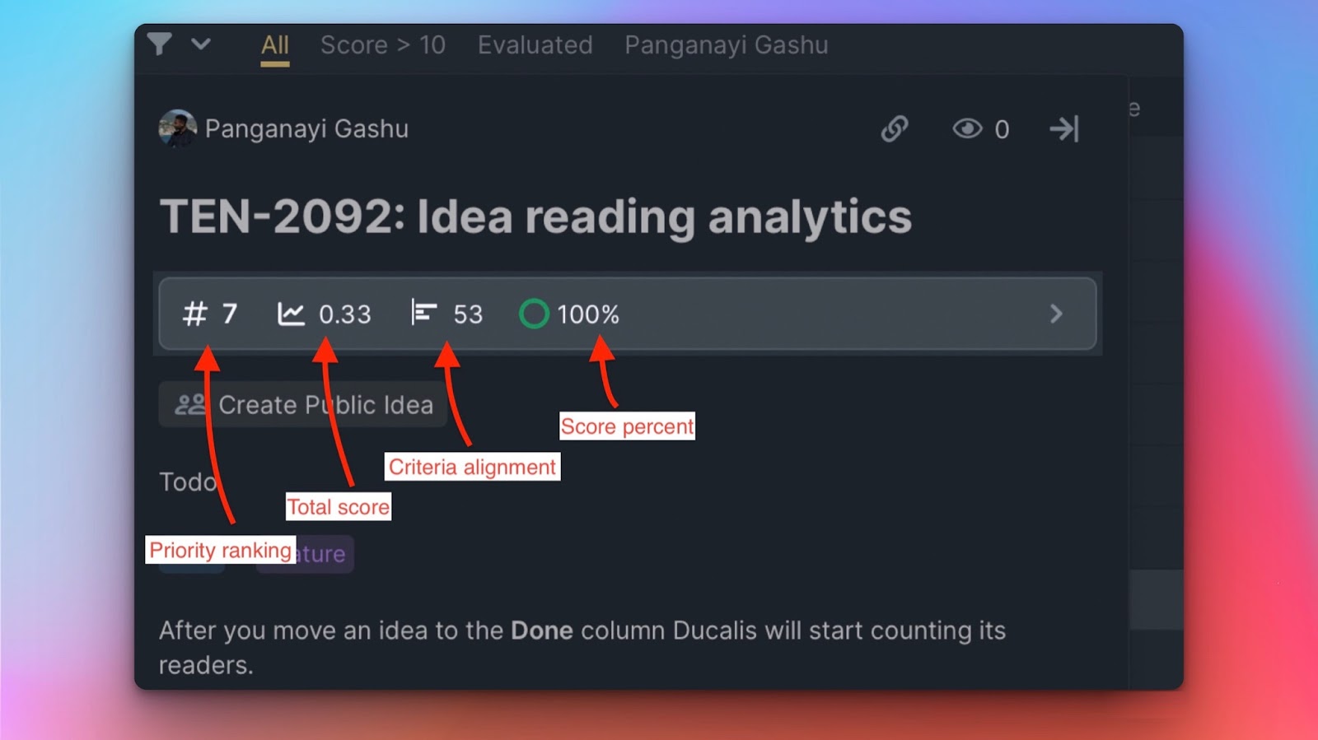This screenshot has height=740, width=1318.
Task: Open the Panganayi Gashu filter tab
Action: pyautogui.click(x=726, y=45)
